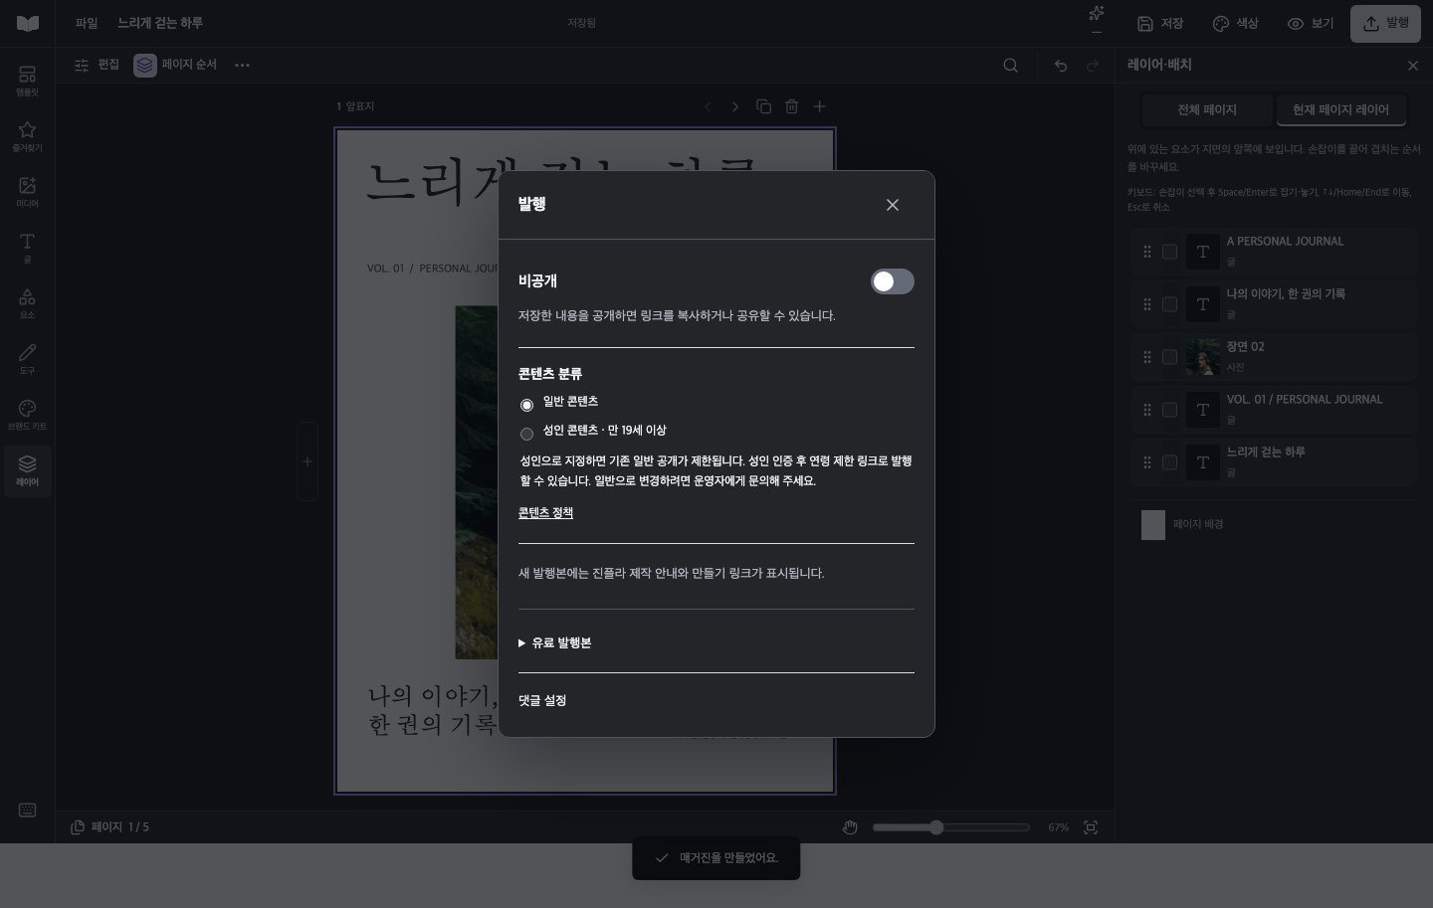1433x908 pixels.
Task: Open the 콘텐츠 정책 link
Action: coord(545,513)
